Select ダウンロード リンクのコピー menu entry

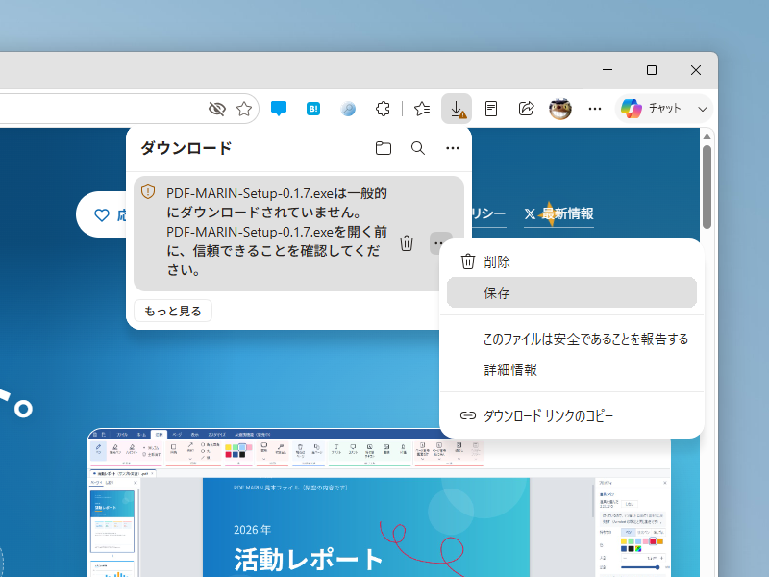[x=572, y=416]
